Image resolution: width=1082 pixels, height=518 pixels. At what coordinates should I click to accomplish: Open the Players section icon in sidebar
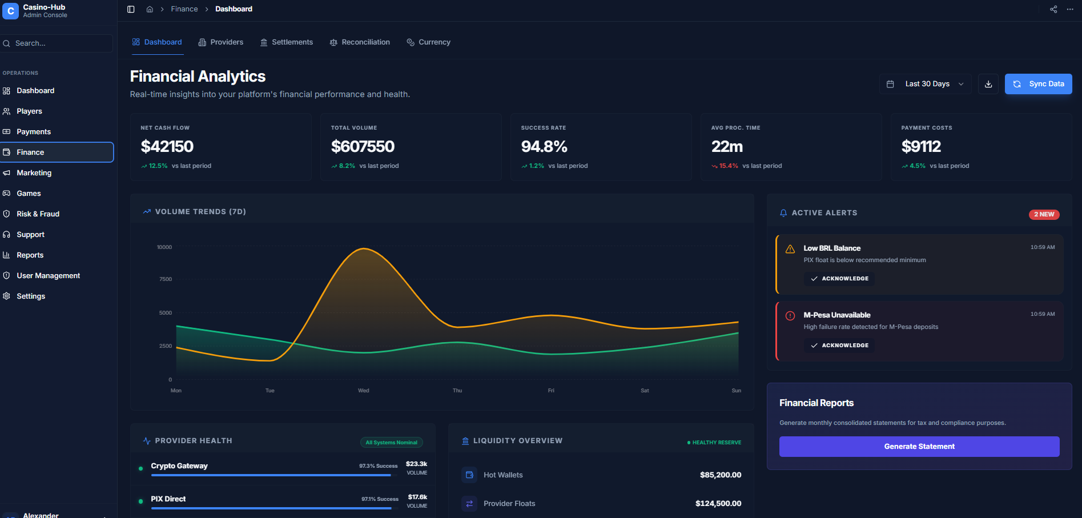click(6, 111)
